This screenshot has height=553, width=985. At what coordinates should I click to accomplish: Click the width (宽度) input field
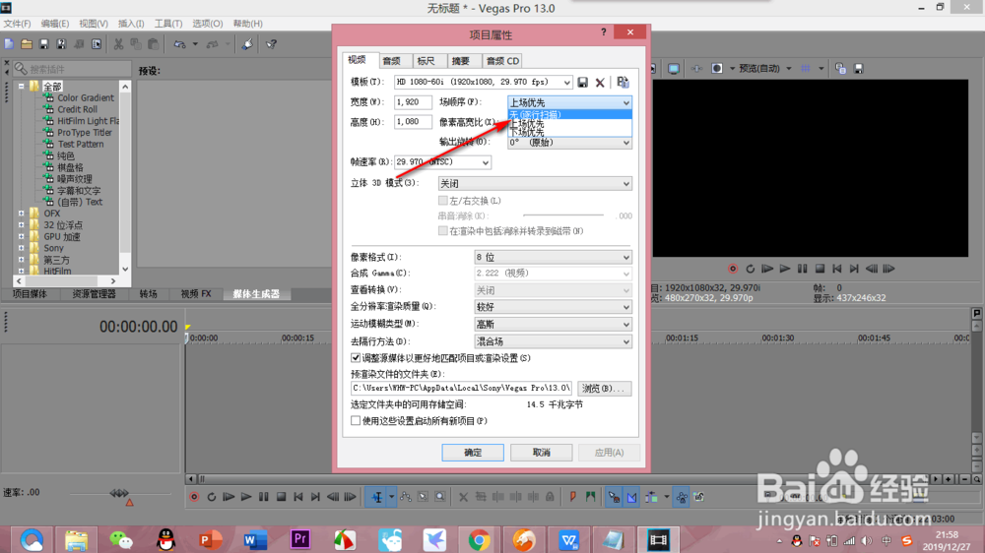point(413,101)
